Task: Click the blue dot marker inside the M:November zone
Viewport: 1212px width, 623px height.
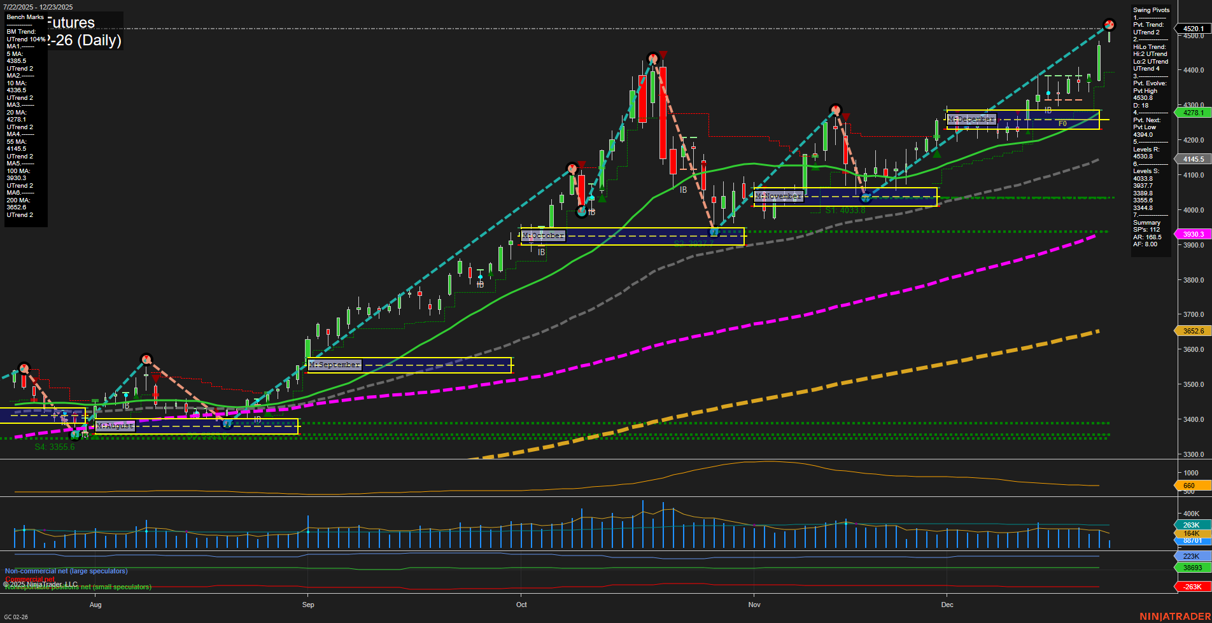Action: (866, 198)
